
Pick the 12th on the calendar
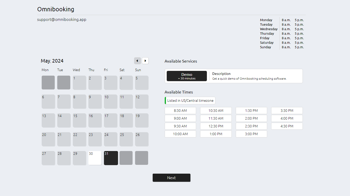tap(142, 102)
